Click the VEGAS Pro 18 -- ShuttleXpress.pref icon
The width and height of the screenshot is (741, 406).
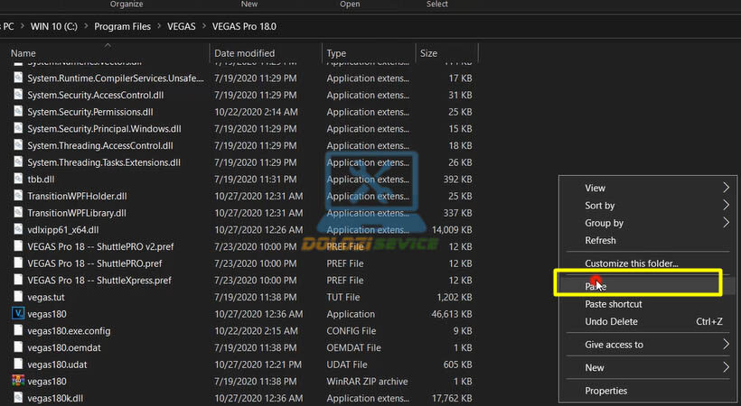point(18,281)
